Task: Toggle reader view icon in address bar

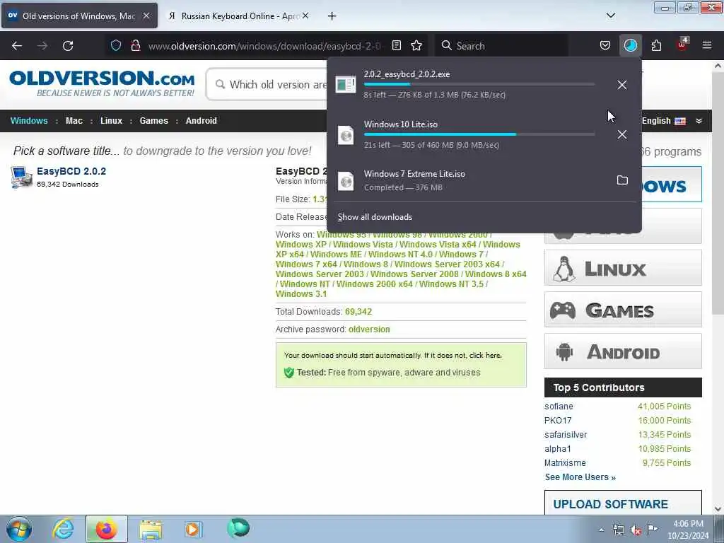Action: [396, 45]
